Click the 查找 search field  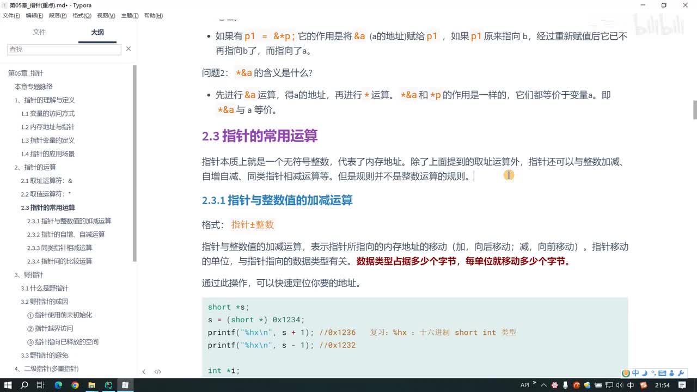[64, 49]
